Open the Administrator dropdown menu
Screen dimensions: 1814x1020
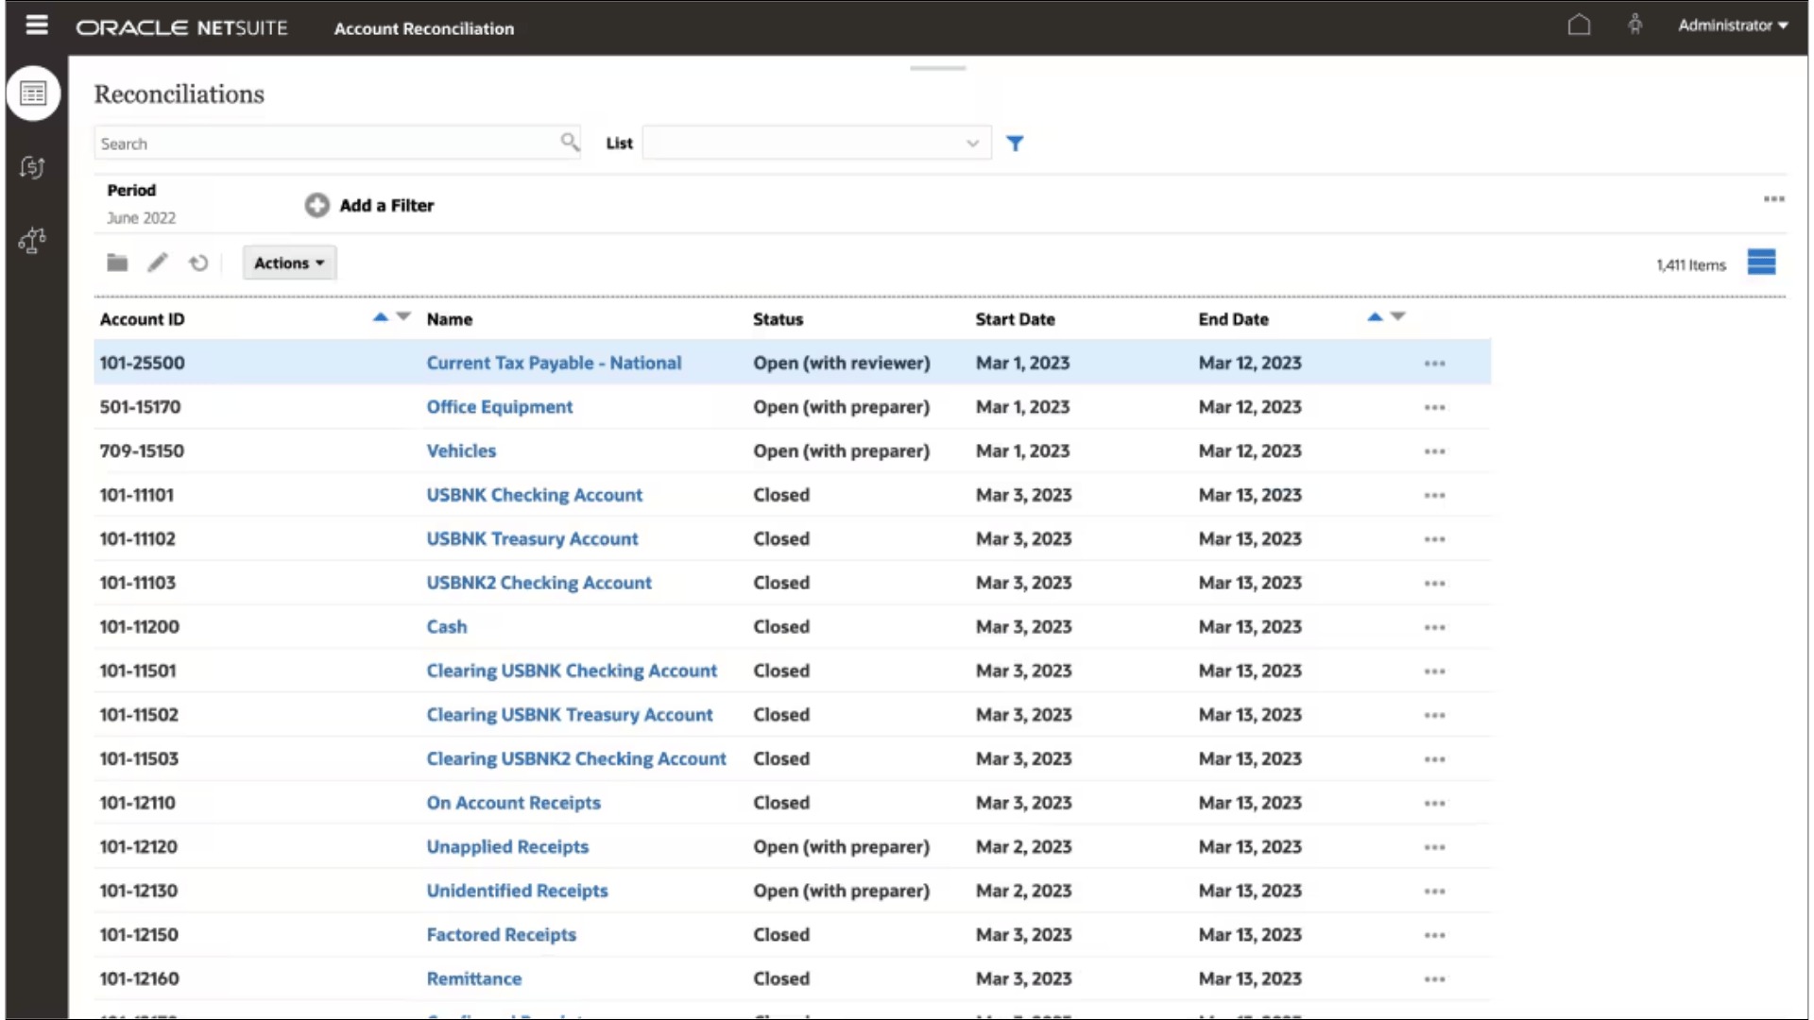click(x=1733, y=25)
